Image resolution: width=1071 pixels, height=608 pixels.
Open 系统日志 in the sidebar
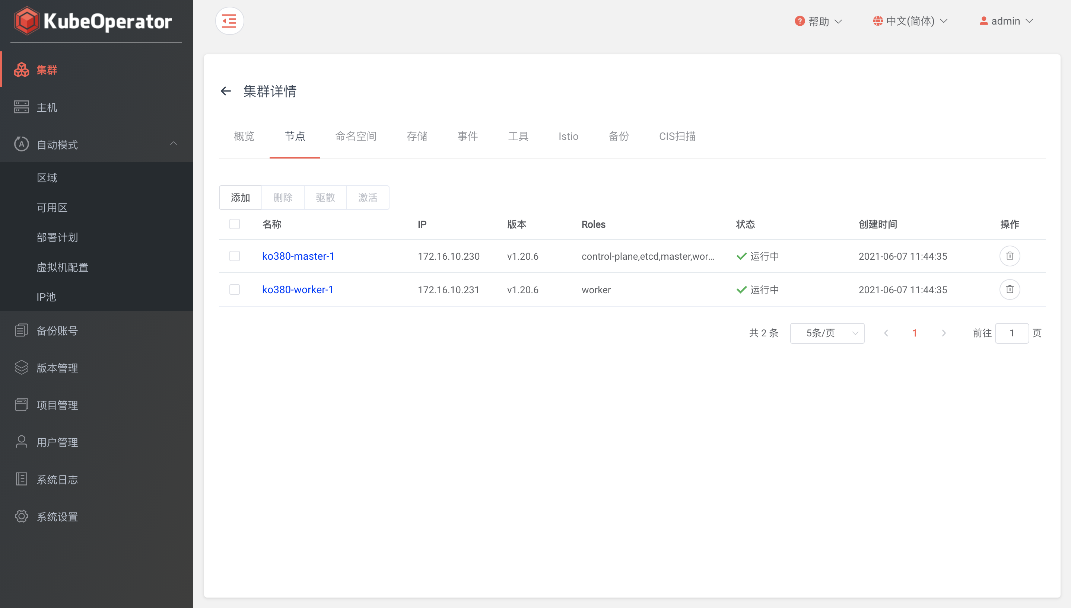tap(57, 479)
